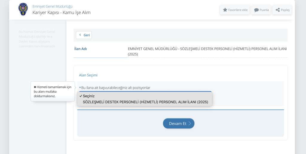Click the Paylaş button label
The image size is (306, 154).
pos(285,10)
